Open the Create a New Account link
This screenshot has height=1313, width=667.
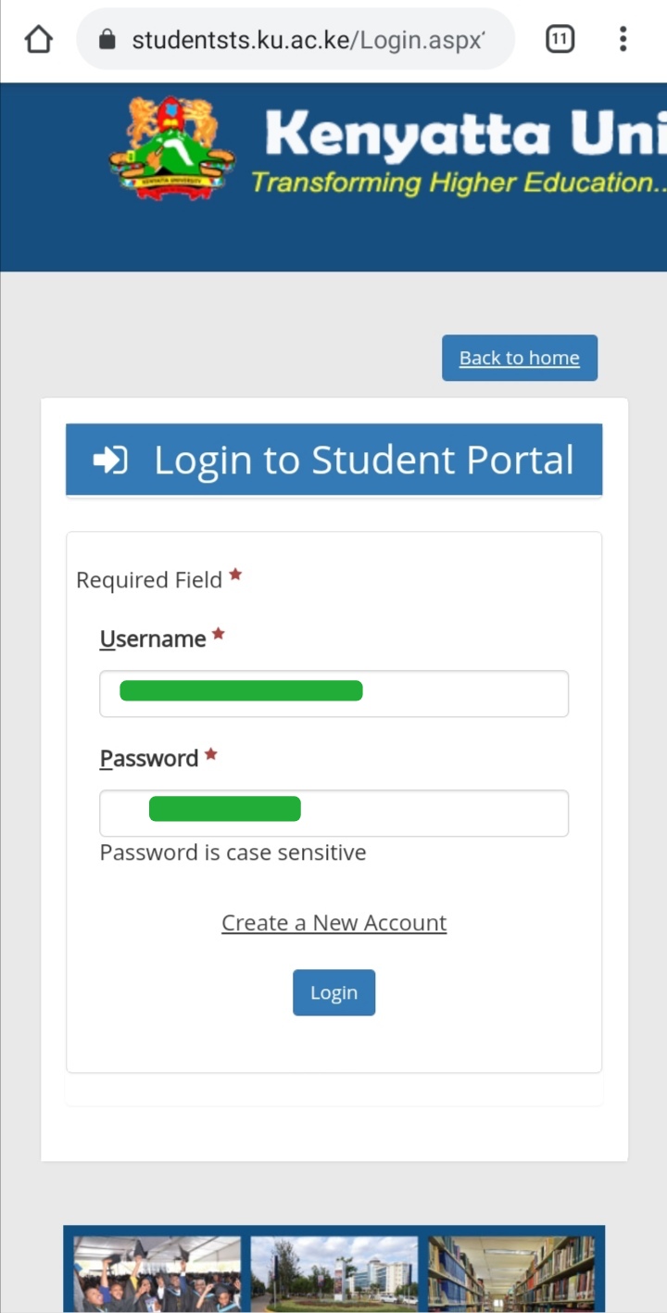[x=333, y=923]
